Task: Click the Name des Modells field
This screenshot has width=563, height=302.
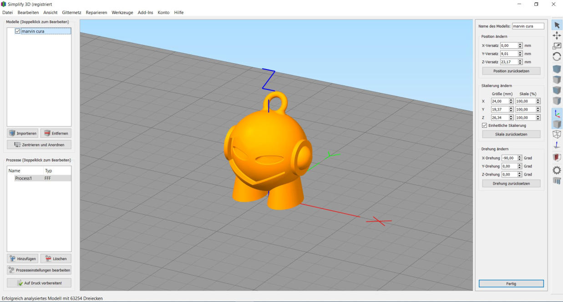Action: [528, 26]
